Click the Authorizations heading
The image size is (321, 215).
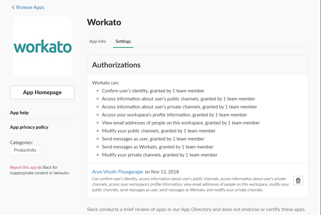tap(116, 65)
